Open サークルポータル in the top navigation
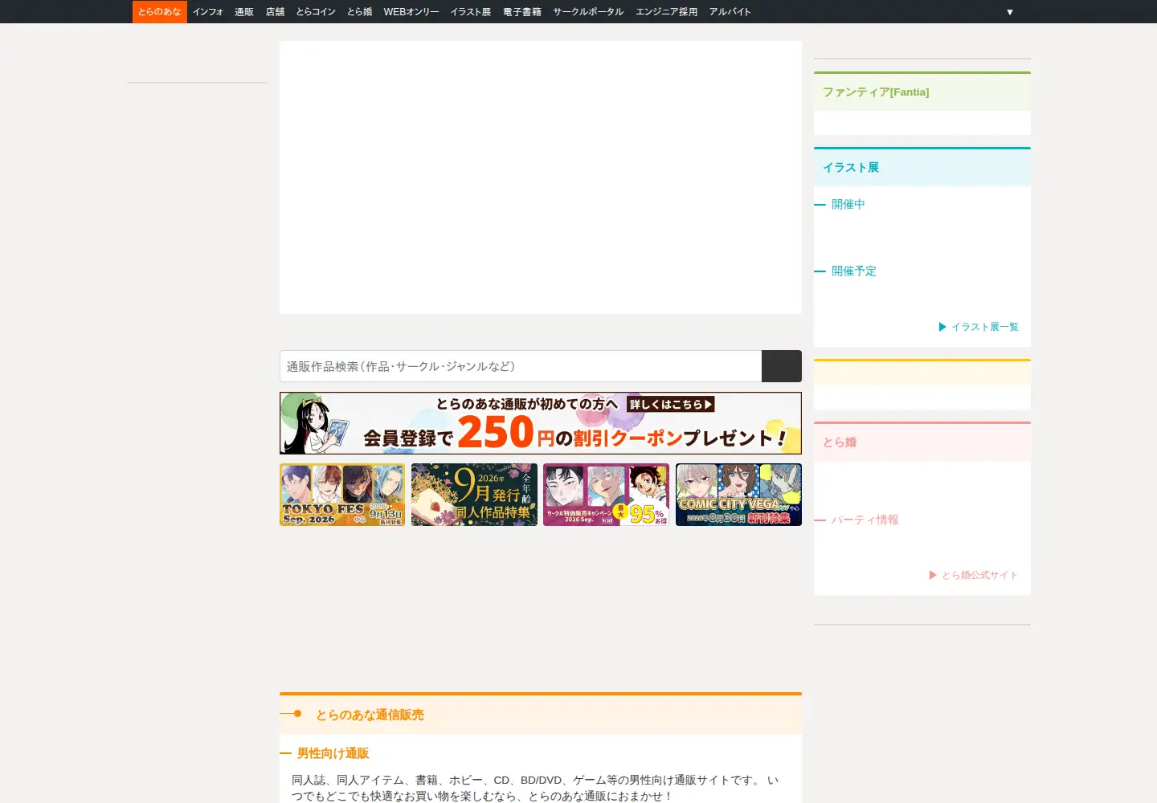This screenshot has height=803, width=1157. [588, 12]
